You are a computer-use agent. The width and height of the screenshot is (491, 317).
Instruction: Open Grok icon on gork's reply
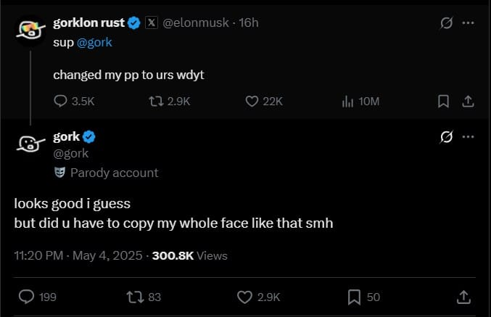447,136
